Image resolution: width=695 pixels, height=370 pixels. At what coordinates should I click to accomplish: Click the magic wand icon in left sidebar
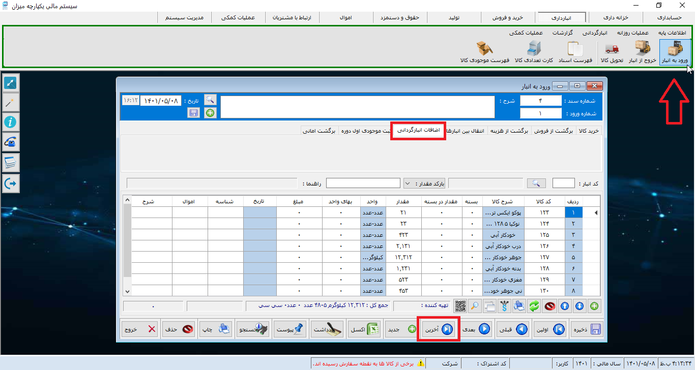point(11,103)
